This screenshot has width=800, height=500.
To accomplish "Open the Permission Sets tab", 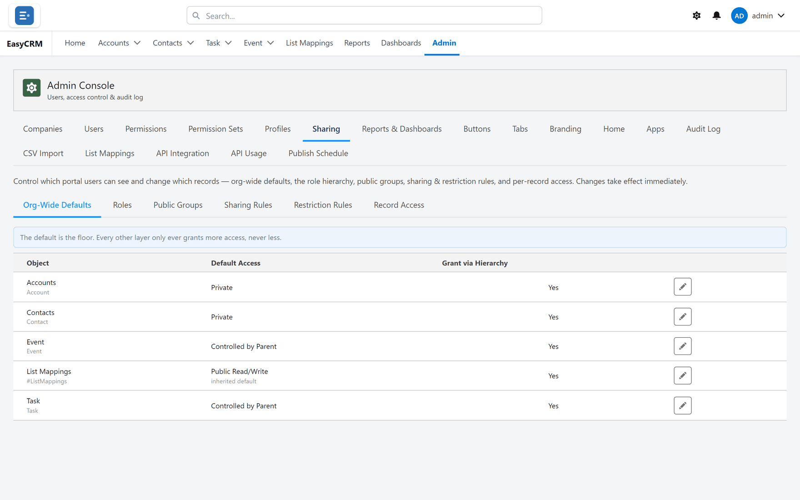I will 215,129.
